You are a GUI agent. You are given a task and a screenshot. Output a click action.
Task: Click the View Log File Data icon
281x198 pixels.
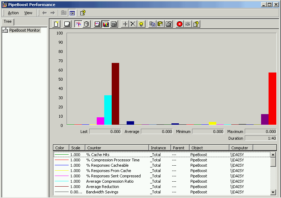[x=86, y=24]
